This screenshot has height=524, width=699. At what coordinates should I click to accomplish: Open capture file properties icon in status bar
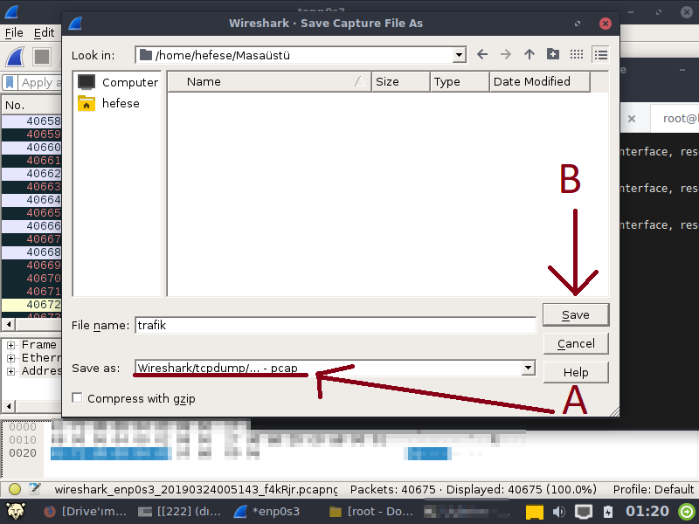pos(35,489)
